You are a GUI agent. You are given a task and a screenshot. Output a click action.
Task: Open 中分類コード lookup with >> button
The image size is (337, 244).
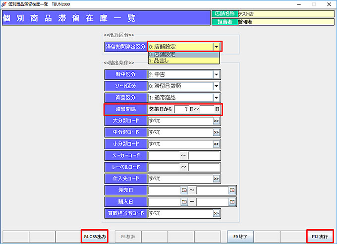216,132
